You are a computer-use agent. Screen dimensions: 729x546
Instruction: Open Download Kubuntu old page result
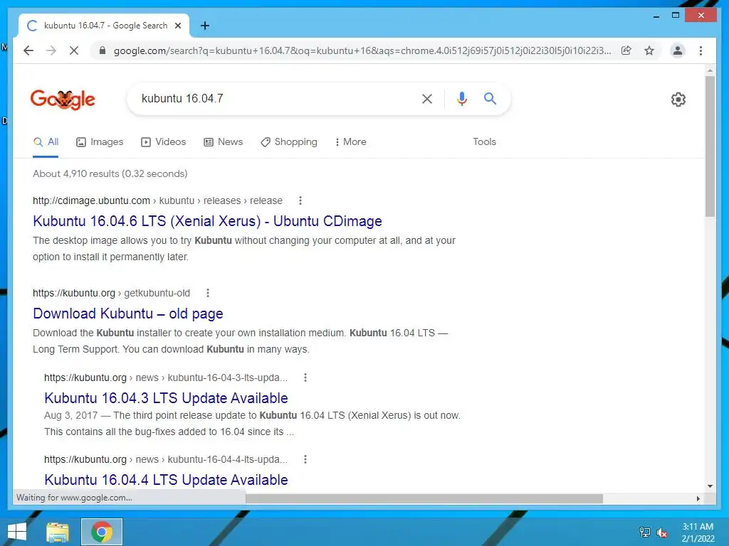128,314
